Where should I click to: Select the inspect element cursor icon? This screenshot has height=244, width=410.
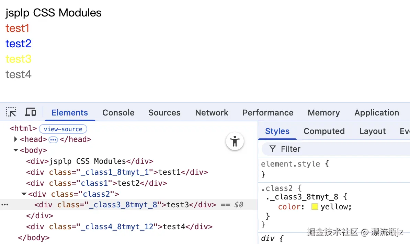pos(11,112)
